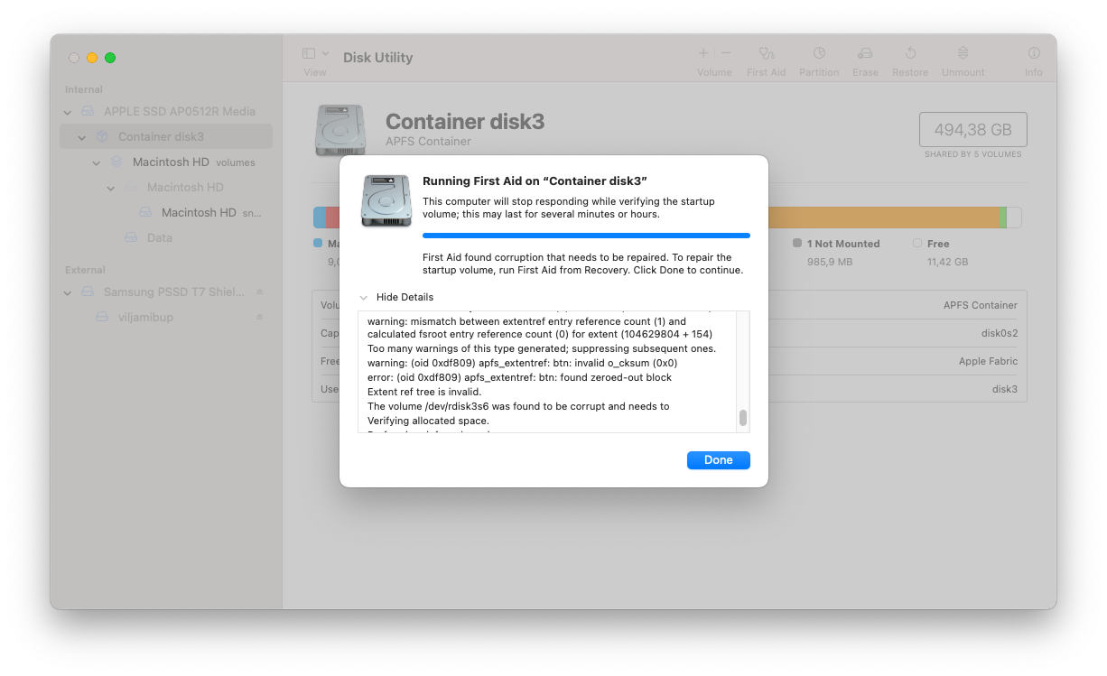The height and width of the screenshot is (676, 1107).
Task: Click the Macintosh HD volumes stack icon
Action: pos(116,162)
